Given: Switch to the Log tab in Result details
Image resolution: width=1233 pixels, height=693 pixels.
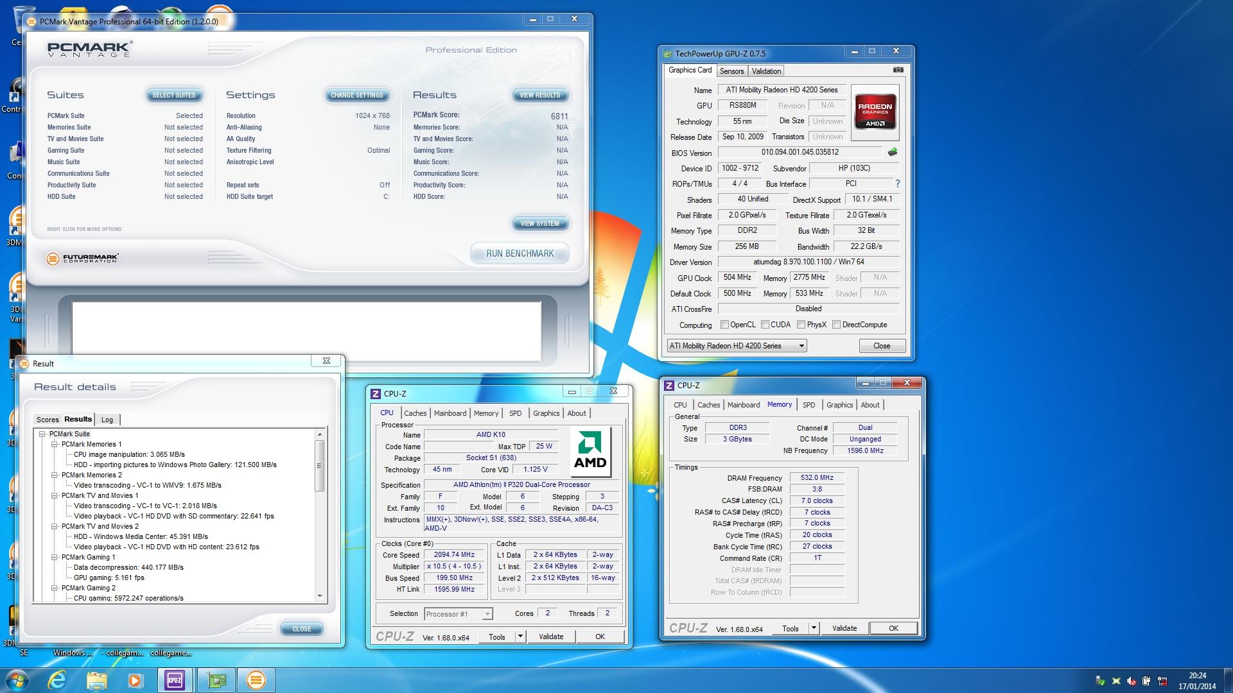Looking at the screenshot, I should [x=107, y=420].
